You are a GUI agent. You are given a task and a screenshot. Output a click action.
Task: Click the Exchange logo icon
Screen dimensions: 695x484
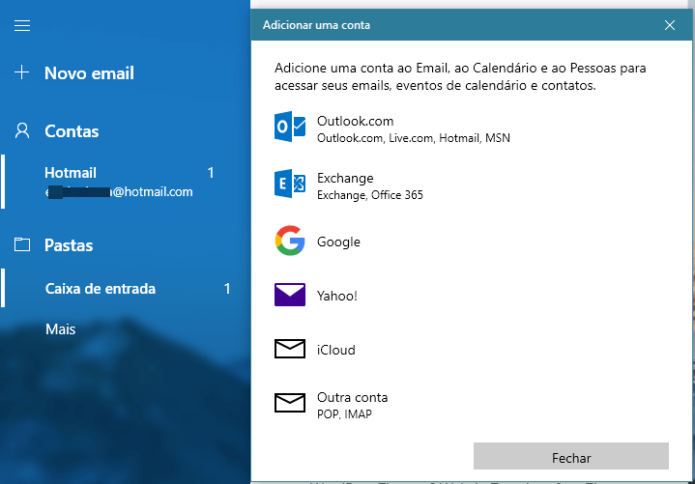(x=290, y=184)
